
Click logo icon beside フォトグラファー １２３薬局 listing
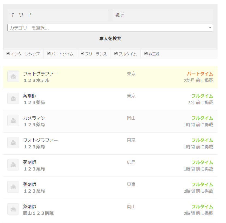point(13,143)
